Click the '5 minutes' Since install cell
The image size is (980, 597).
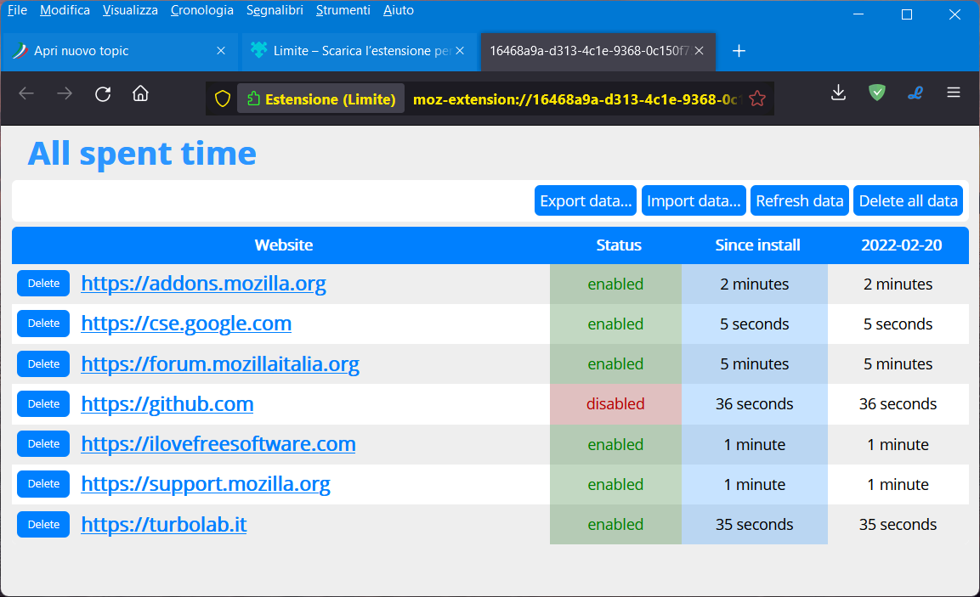[x=755, y=364]
